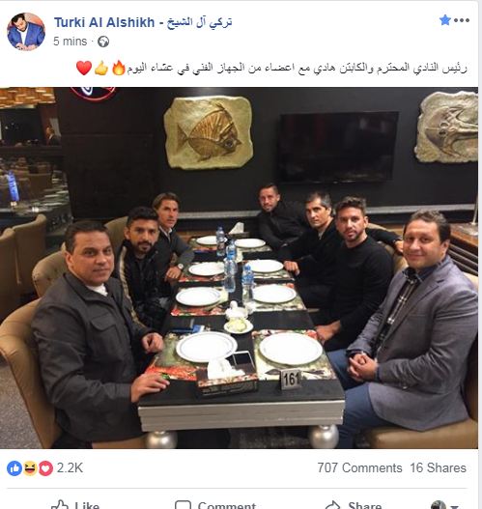
Task: Open the dinner table photo
Action: pos(239,268)
